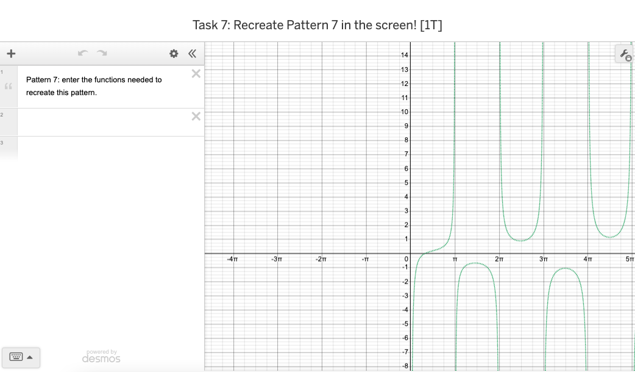Delete the Pattern 7 note
635x372 pixels.
(196, 73)
